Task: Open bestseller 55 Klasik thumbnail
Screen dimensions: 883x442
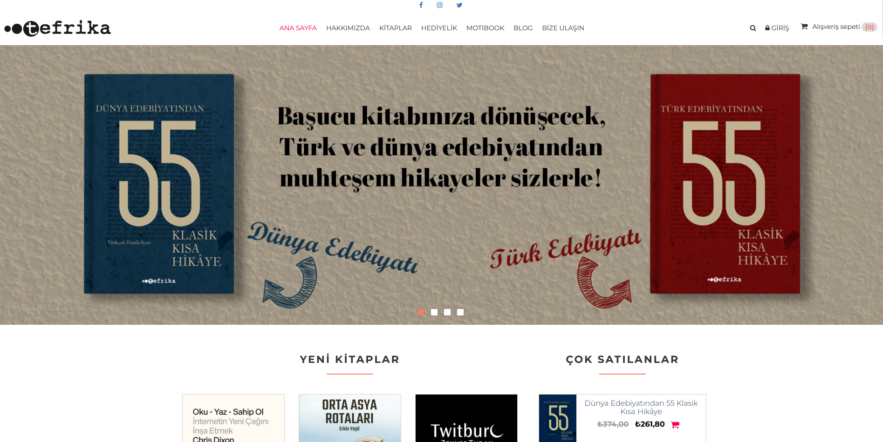Action: (x=558, y=418)
